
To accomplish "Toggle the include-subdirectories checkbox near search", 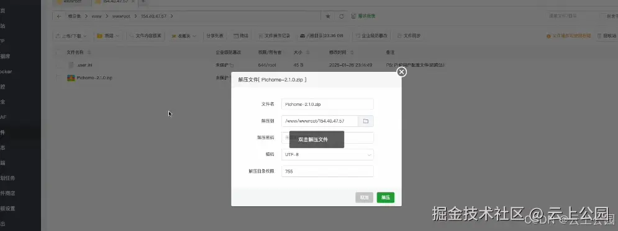I will 602,16.
